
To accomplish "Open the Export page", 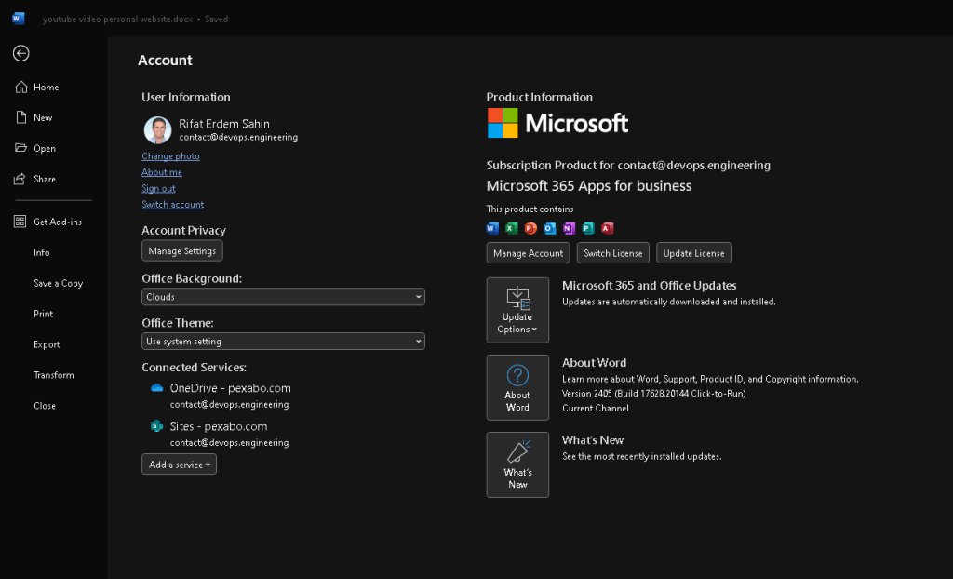I will tap(47, 344).
